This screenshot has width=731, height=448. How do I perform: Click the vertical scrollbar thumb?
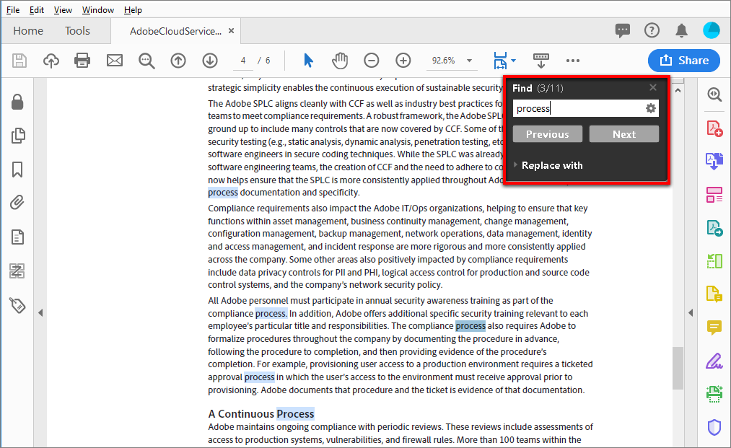[678, 368]
